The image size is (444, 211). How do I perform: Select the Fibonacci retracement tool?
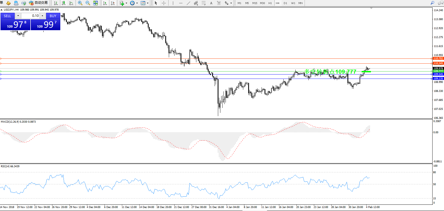click(203, 3)
